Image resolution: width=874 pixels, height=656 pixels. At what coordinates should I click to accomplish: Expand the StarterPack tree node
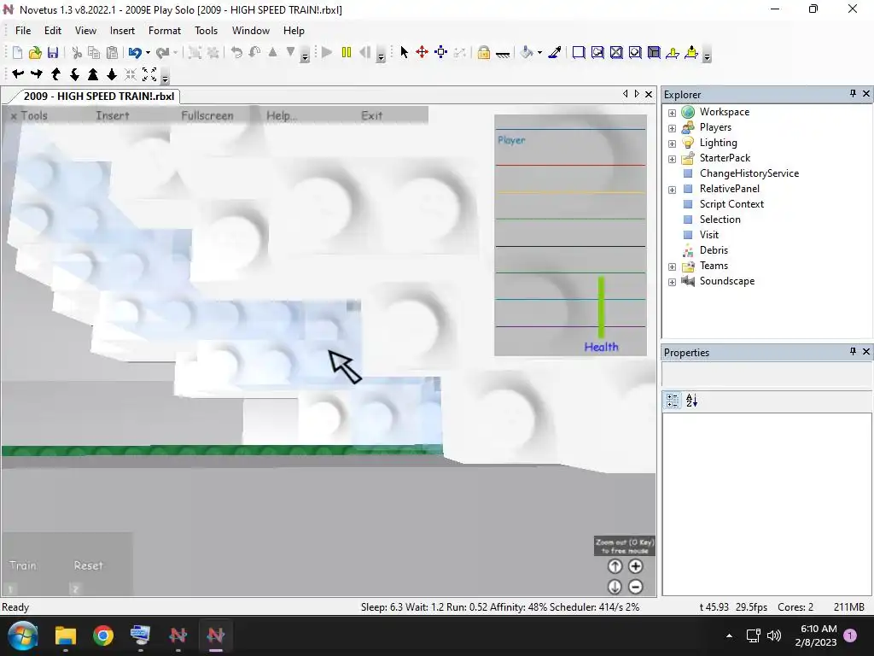click(672, 159)
